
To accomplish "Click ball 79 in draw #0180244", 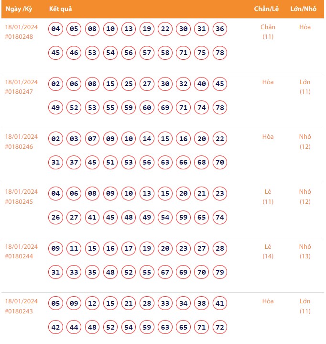I will [x=220, y=272].
